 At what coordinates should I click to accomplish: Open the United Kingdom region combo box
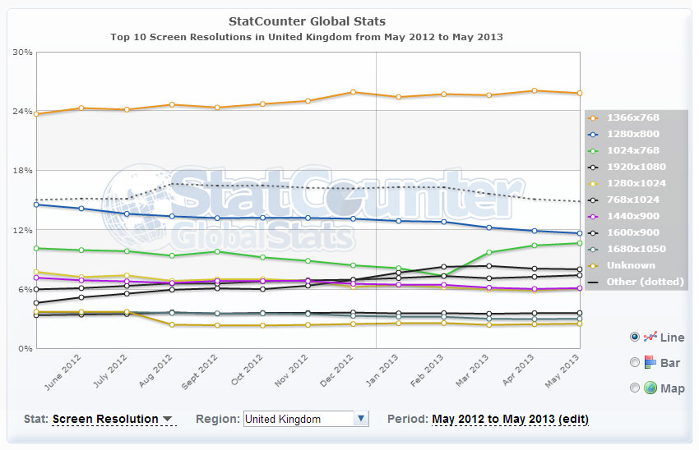[306, 419]
